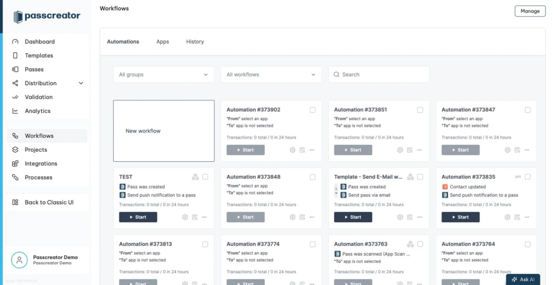Click Start on Automation #373902

click(246, 150)
